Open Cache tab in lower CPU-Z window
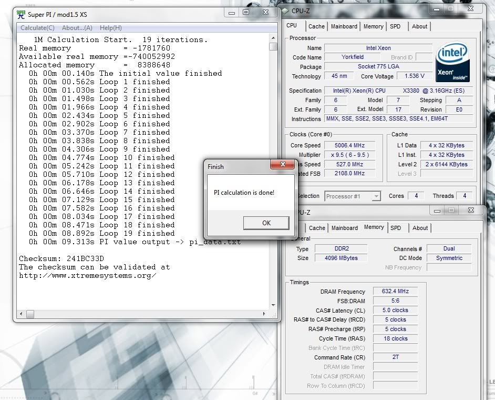The image size is (495, 400). tap(317, 228)
